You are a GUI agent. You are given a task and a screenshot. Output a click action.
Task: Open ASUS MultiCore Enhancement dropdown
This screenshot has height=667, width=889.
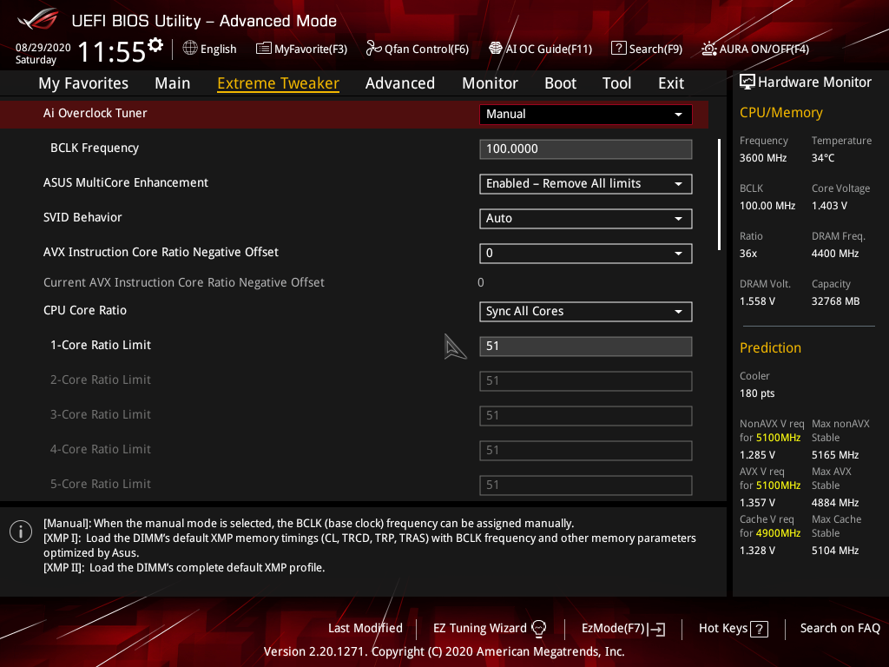586,184
